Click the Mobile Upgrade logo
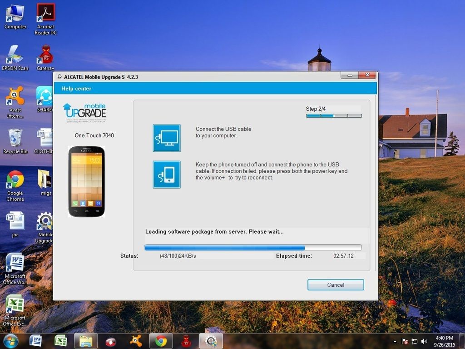465x349 pixels. point(84,113)
